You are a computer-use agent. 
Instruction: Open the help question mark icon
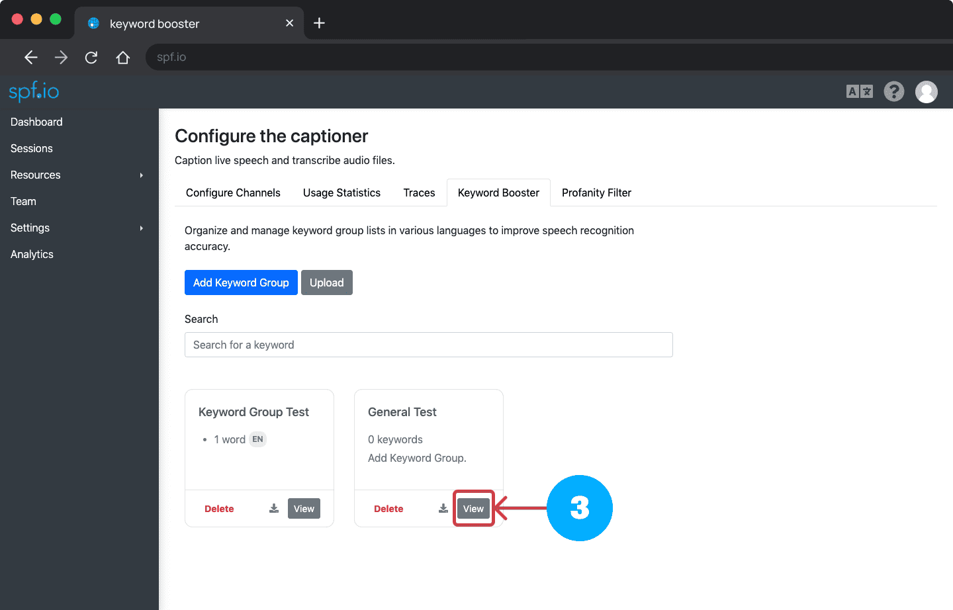(x=893, y=91)
